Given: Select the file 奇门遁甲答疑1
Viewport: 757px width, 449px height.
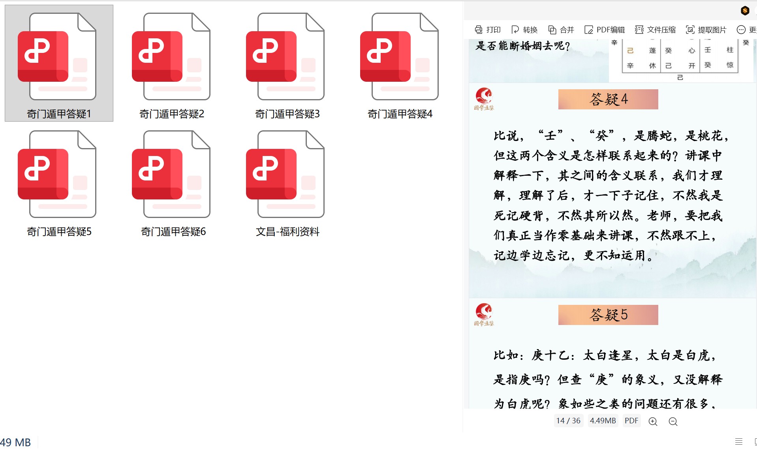Looking at the screenshot, I should 59,63.
